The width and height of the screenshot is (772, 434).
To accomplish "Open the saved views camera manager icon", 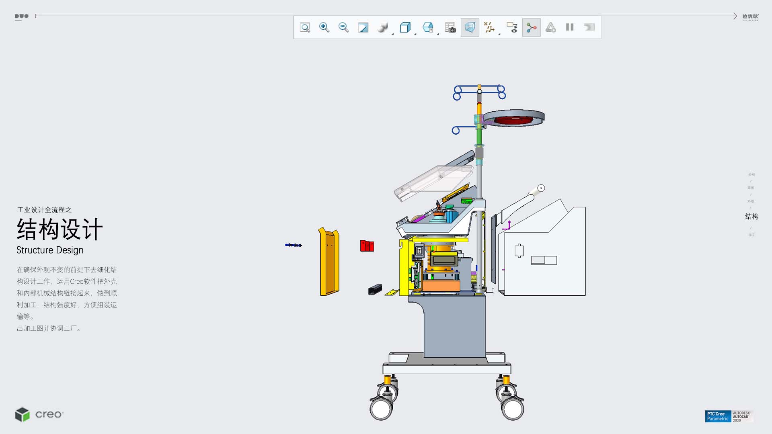I will tap(450, 27).
